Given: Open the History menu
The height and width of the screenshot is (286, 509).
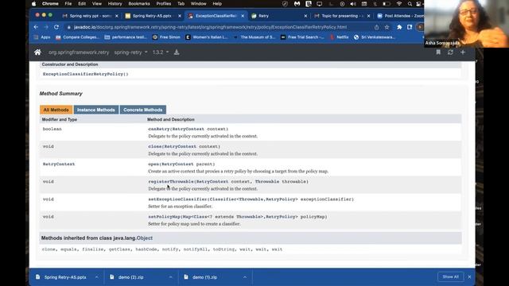Looking at the screenshot, I should click(115, 4).
